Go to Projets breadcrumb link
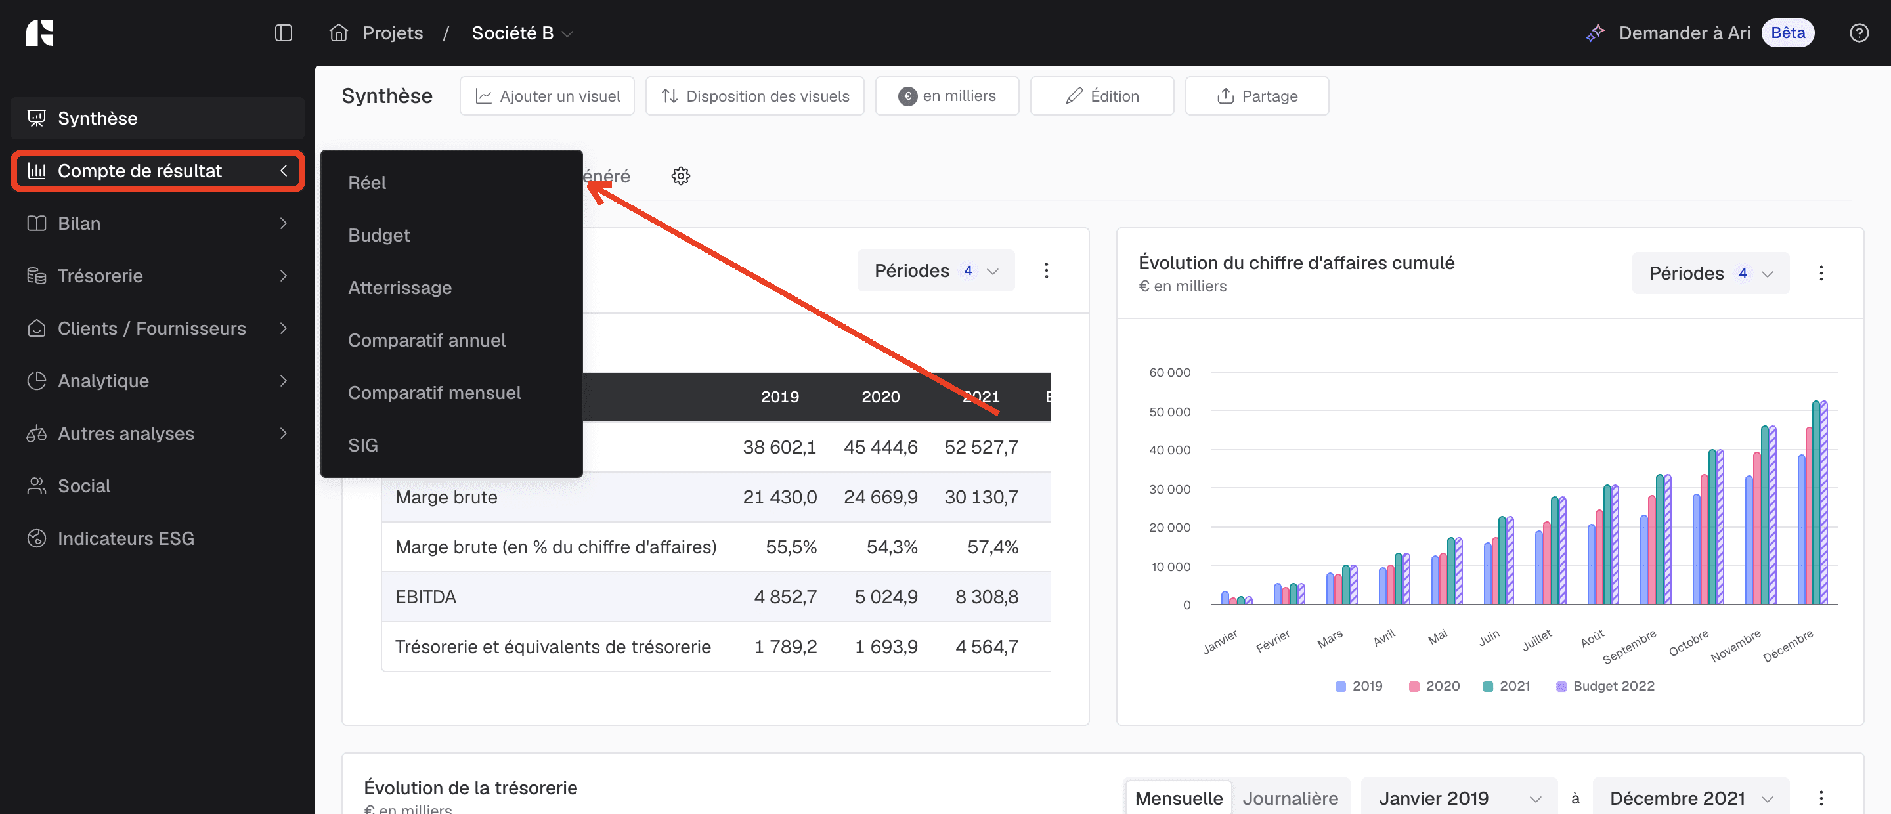Screen dimensions: 1891x814 tap(393, 33)
